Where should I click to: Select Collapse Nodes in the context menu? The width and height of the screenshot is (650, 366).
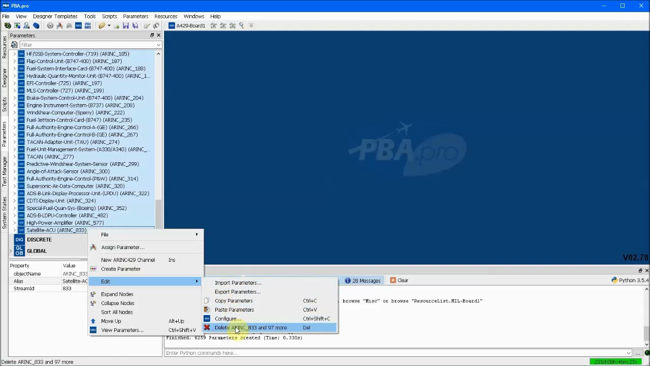[146, 303]
